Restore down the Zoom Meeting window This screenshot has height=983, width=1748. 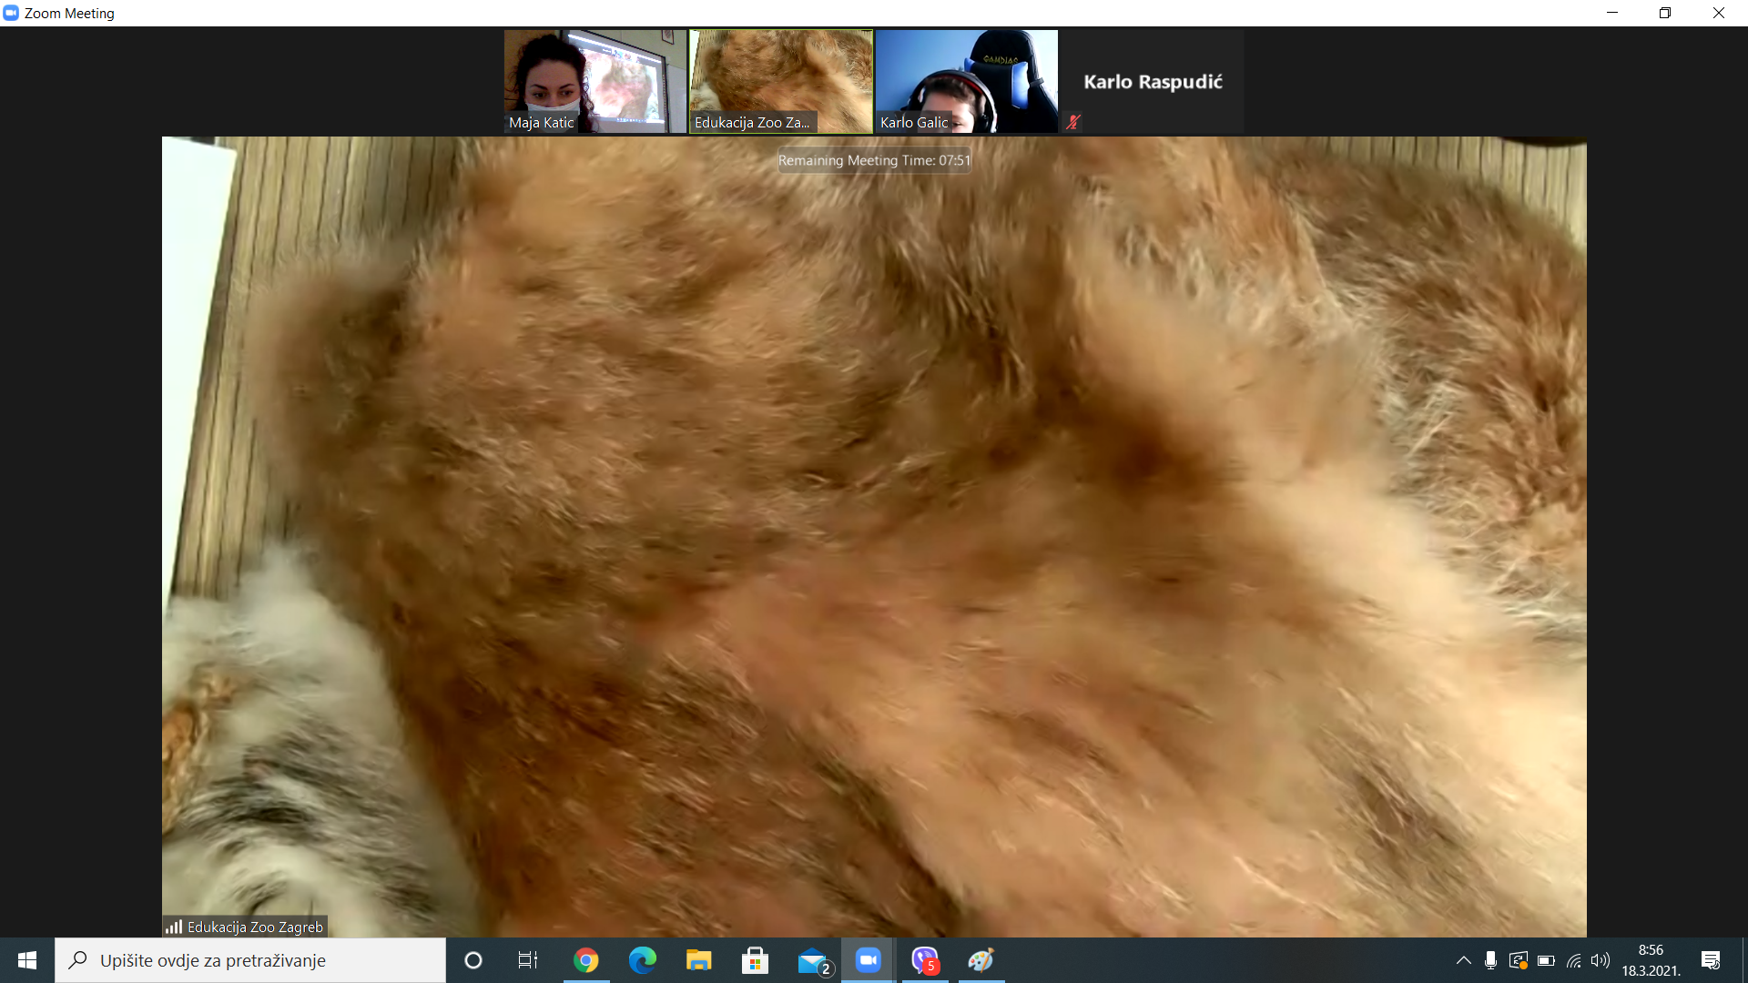tap(1665, 13)
